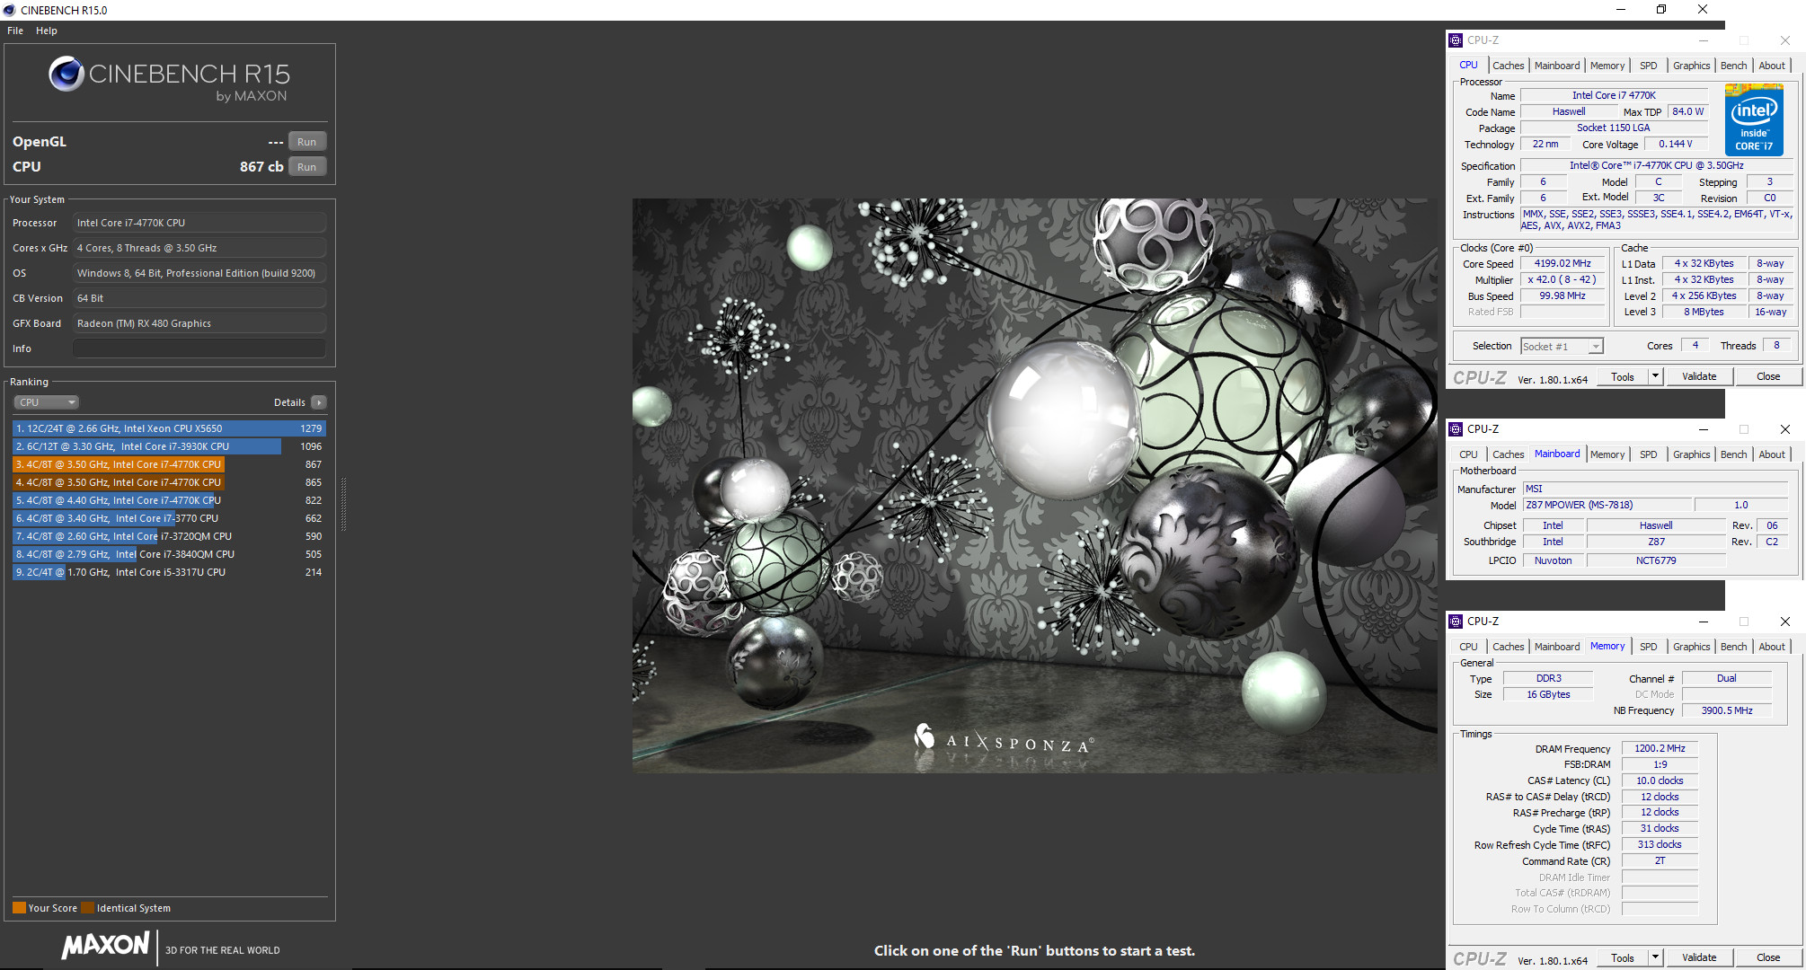Image resolution: width=1806 pixels, height=970 pixels.
Task: Open Bench tab in top CPU-Z window
Action: point(1733,66)
